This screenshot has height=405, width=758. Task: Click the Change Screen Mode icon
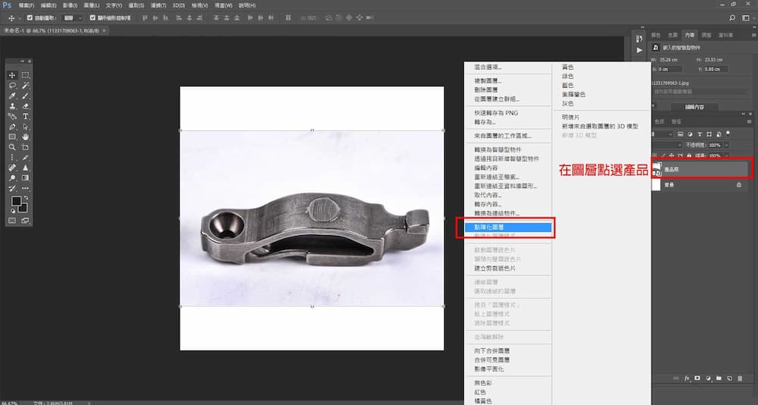[25, 221]
